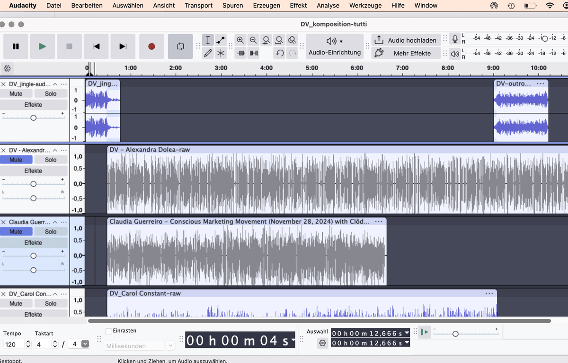This screenshot has width=568, height=363.
Task: Open Mehr Effekte
Action: (408, 53)
